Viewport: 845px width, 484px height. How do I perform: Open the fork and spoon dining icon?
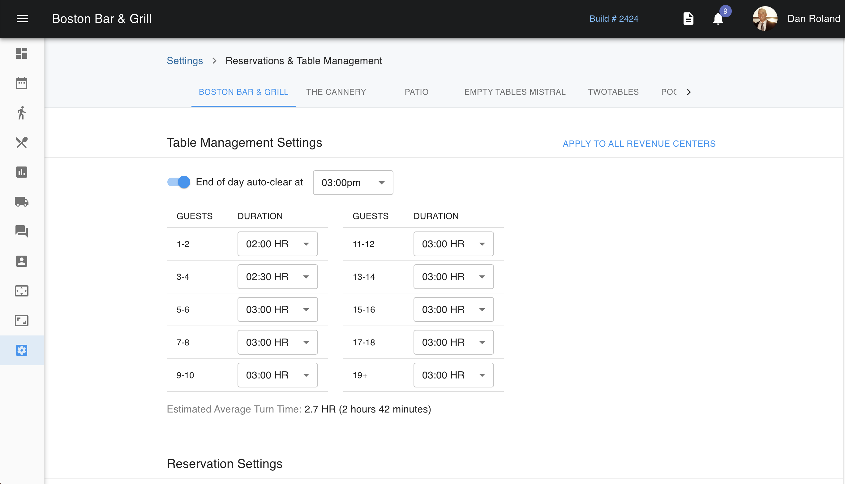(22, 143)
